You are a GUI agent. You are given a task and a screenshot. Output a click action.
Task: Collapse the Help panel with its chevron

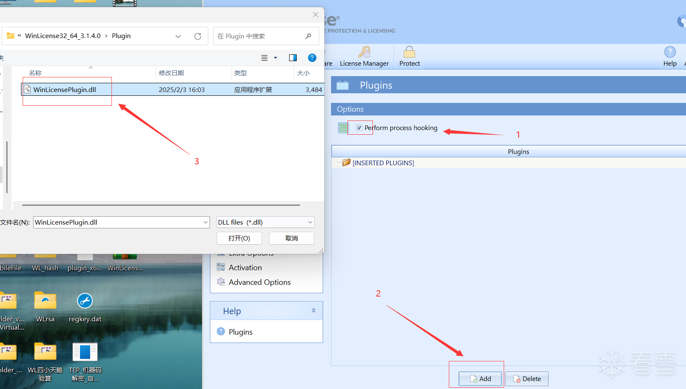click(313, 310)
